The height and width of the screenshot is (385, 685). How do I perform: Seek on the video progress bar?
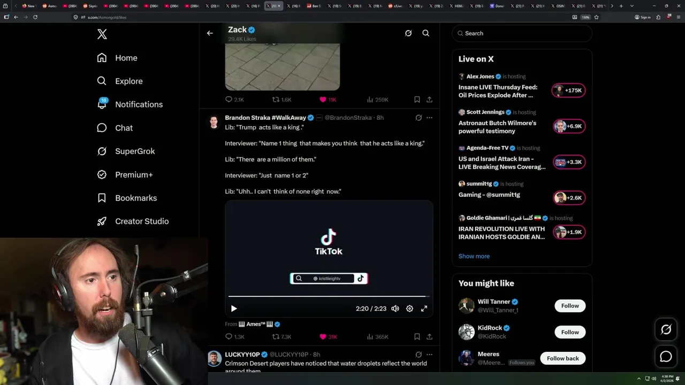click(329, 296)
